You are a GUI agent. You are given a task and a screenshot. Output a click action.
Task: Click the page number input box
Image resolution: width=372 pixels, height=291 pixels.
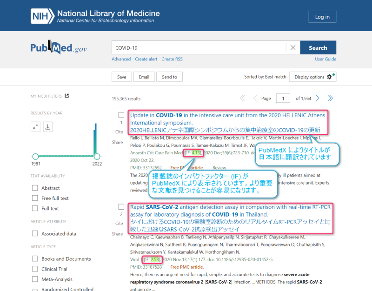[x=283, y=98]
